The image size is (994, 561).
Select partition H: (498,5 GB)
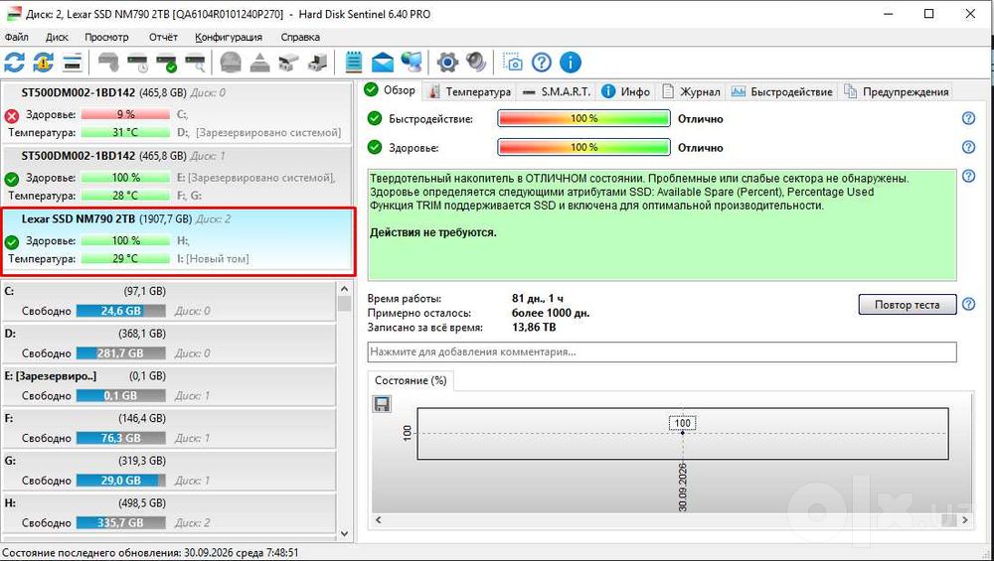coord(169,513)
